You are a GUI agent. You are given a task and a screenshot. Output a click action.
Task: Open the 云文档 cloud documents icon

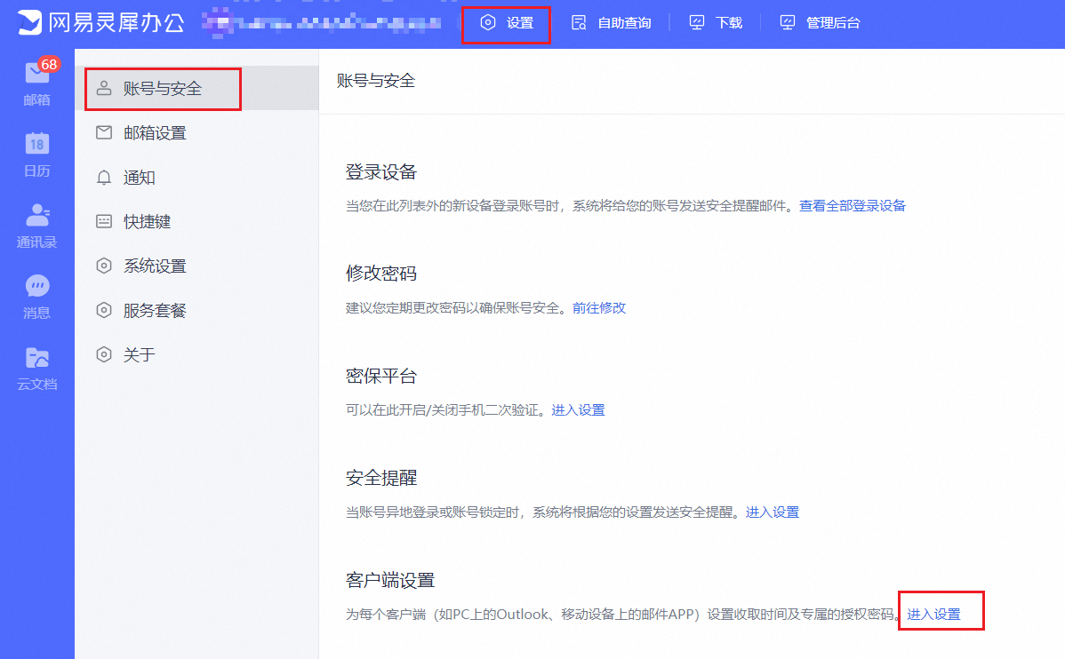click(37, 358)
